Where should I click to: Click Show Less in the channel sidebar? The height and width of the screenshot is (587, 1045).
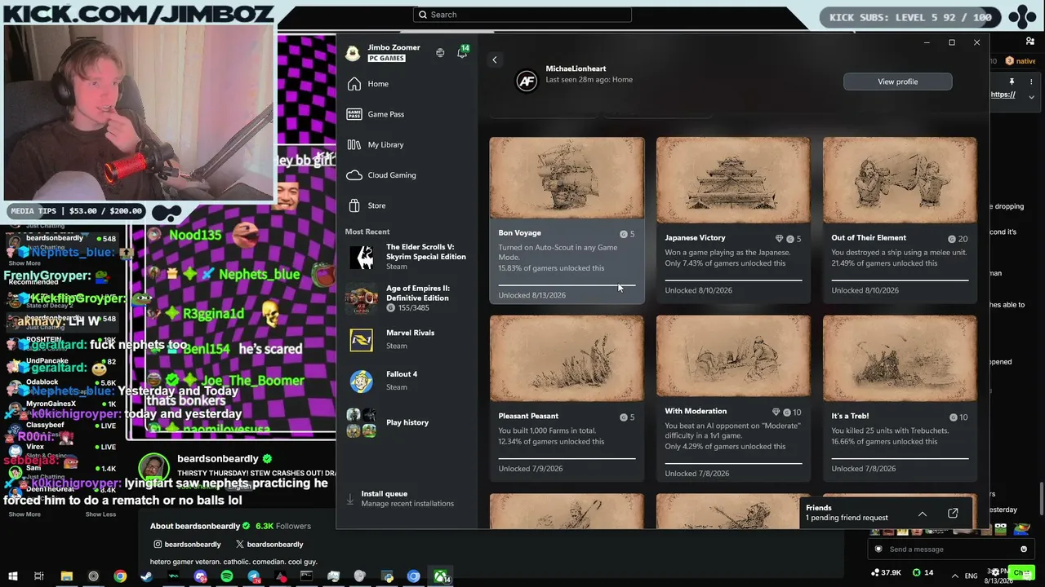pyautogui.click(x=100, y=514)
